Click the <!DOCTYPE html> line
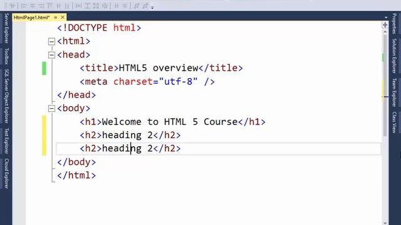 click(x=99, y=27)
